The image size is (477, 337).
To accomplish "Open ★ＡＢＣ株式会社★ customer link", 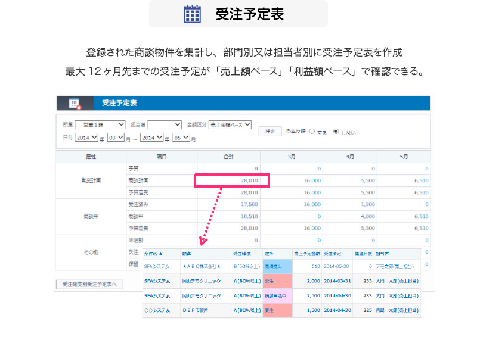I will click(x=202, y=267).
